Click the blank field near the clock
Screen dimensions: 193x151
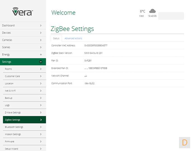point(171,16)
